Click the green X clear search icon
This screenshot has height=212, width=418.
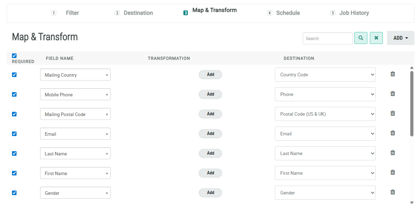click(376, 38)
